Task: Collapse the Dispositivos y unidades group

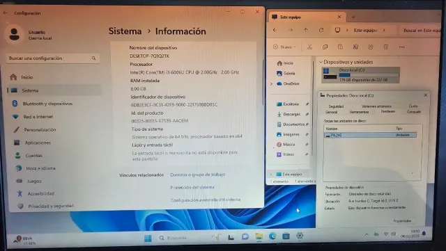Action: [x=321, y=62]
